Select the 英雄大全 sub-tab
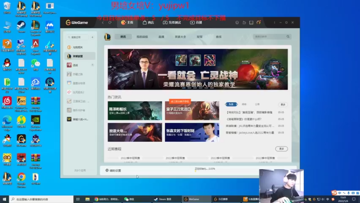This screenshot has height=203, width=360. 180,37
